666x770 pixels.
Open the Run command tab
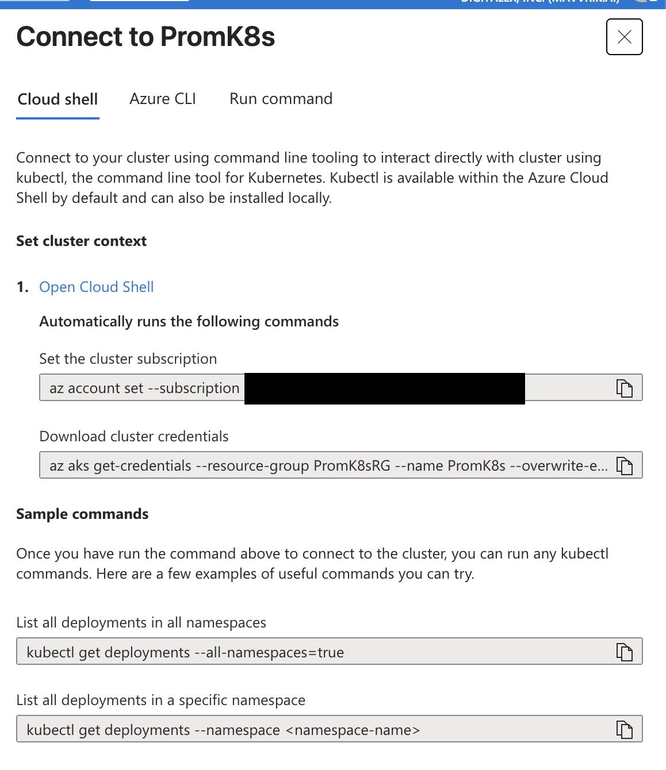[x=281, y=99]
